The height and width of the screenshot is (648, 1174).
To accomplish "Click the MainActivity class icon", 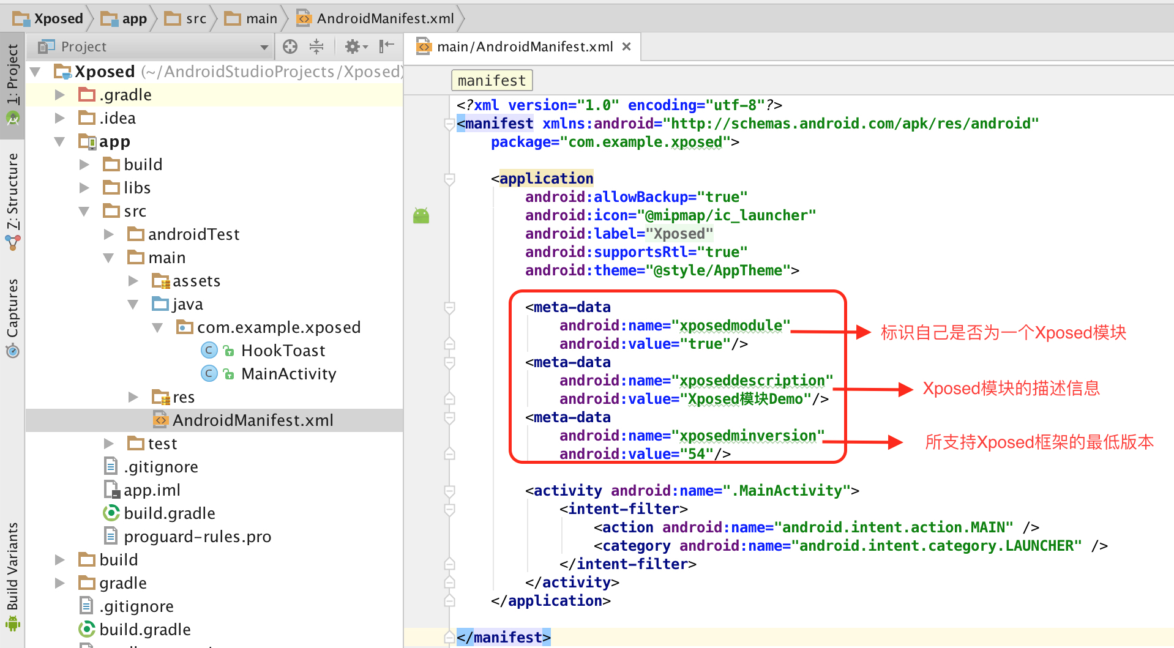I will coord(209,373).
